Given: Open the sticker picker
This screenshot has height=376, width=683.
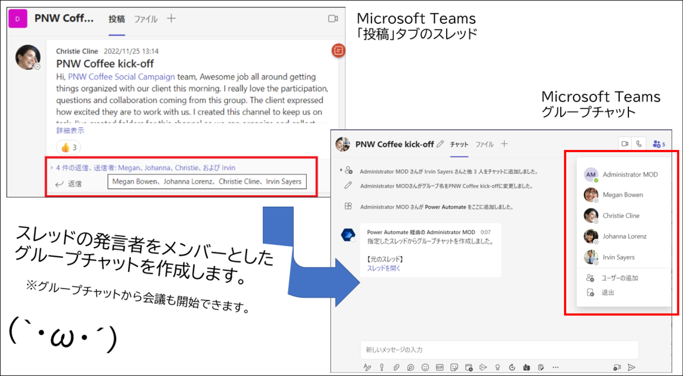Looking at the screenshot, I should point(454,367).
